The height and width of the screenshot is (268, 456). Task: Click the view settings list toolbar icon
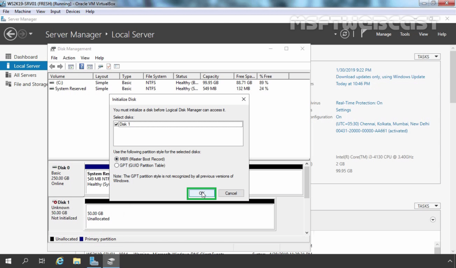pos(117,67)
